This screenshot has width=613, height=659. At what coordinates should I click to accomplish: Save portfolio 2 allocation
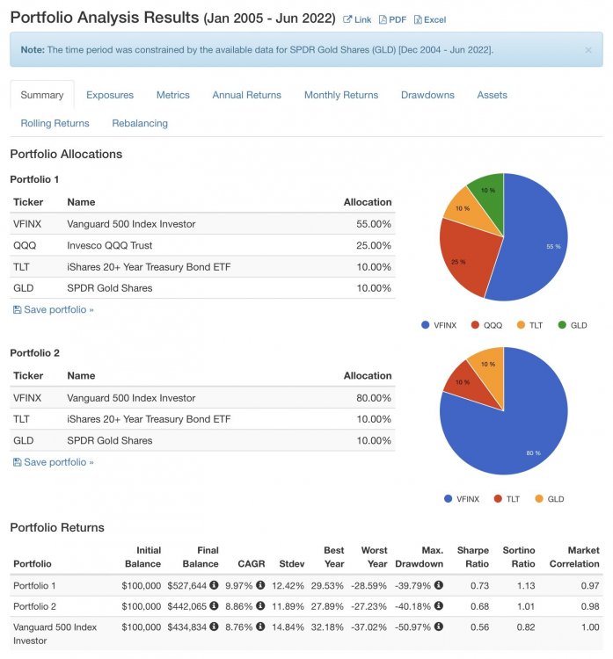[54, 462]
